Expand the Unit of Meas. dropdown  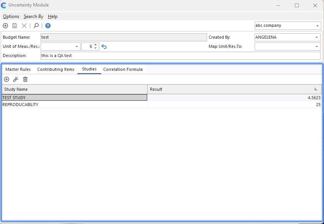coord(77,47)
